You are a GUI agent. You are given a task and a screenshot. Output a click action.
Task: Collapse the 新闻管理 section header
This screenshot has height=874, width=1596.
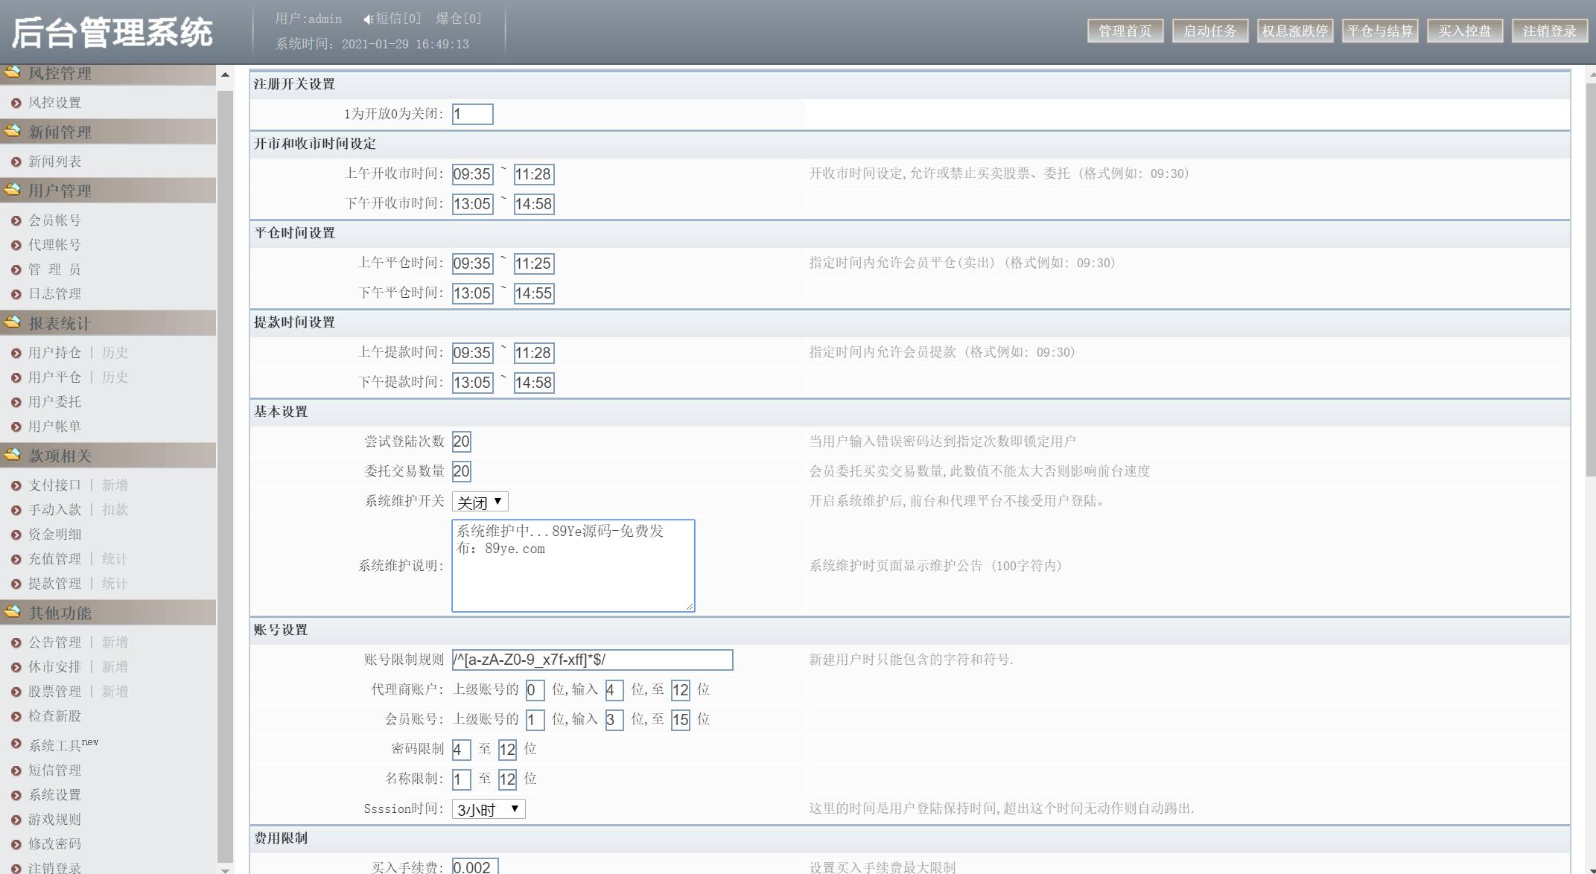point(108,132)
